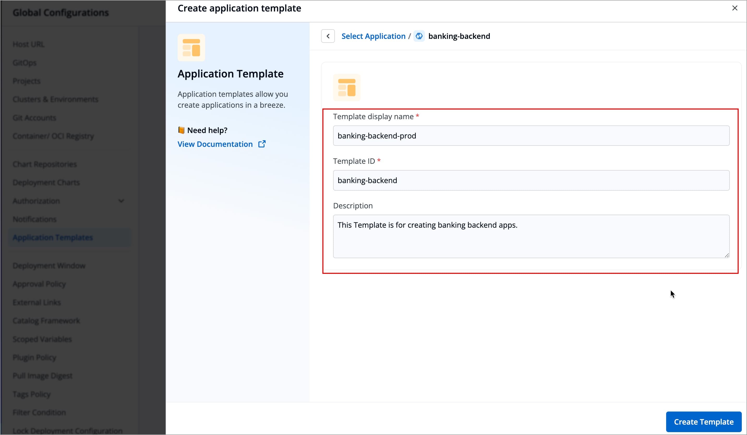Image resolution: width=747 pixels, height=435 pixels.
Task: Open GitOps configuration settings
Action: 24,63
